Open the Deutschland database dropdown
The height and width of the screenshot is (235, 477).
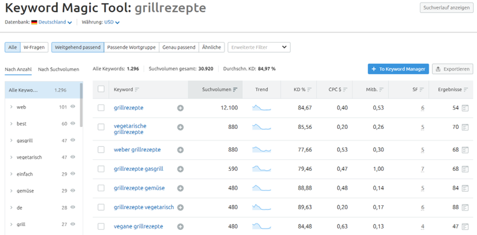[55, 22]
